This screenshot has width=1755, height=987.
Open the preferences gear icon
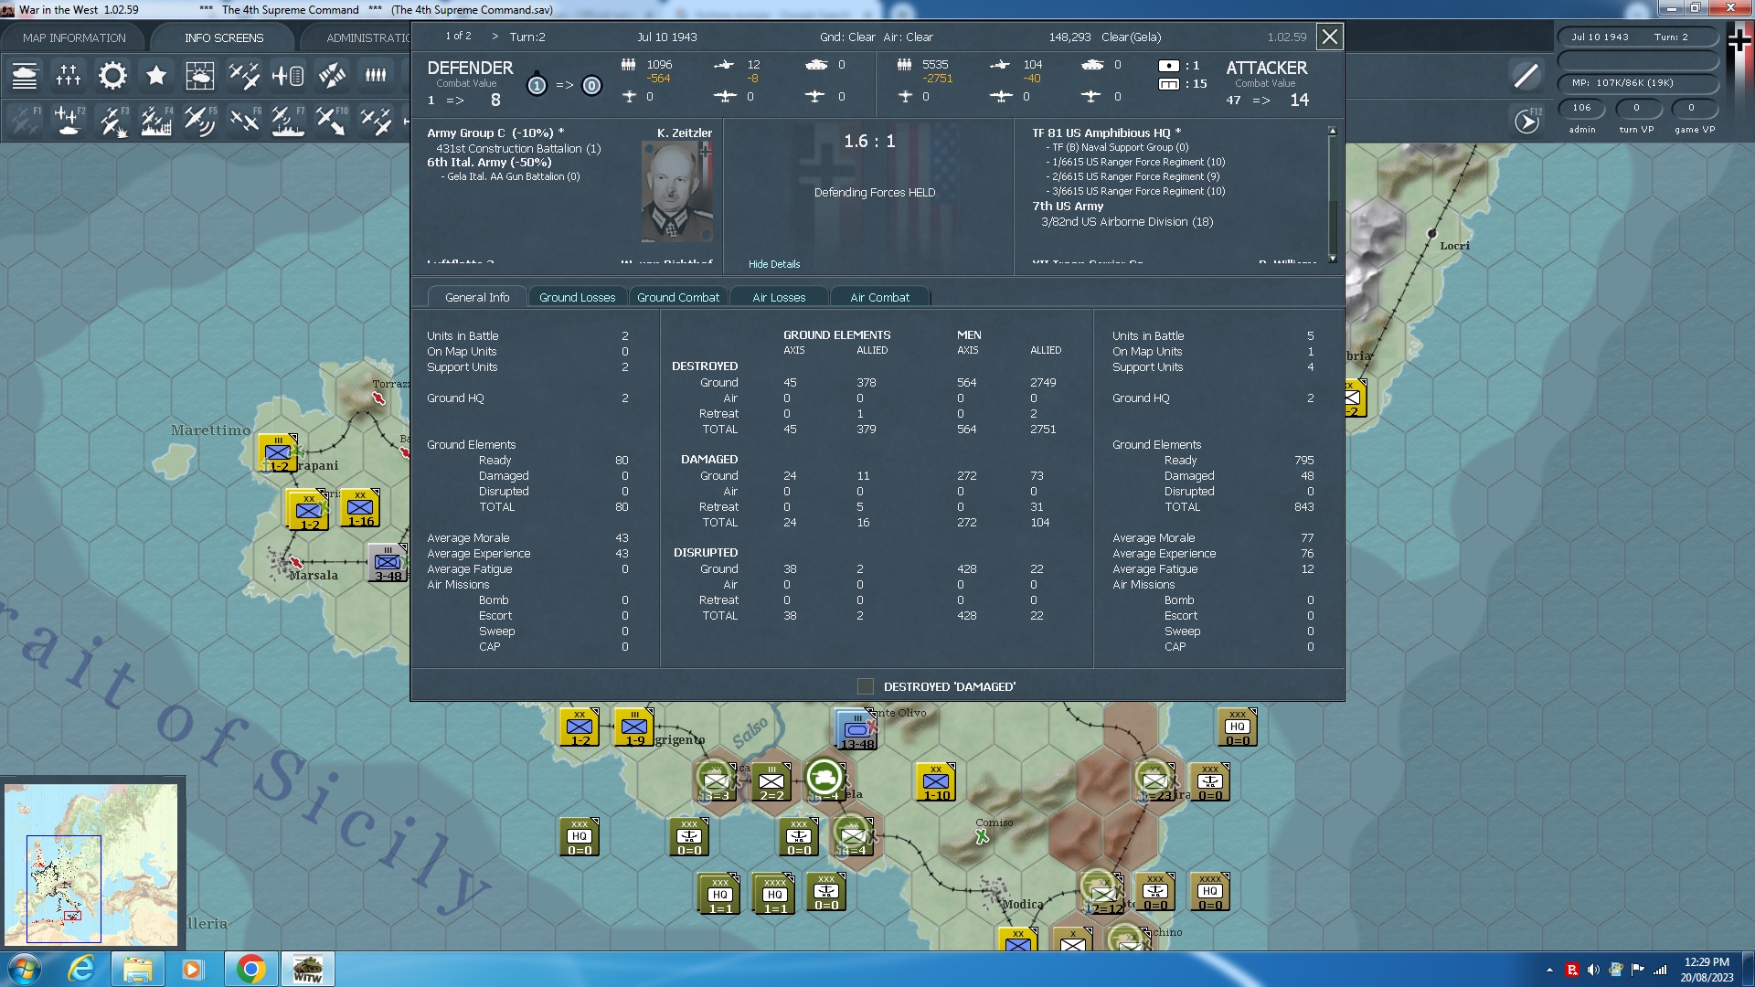[112, 76]
